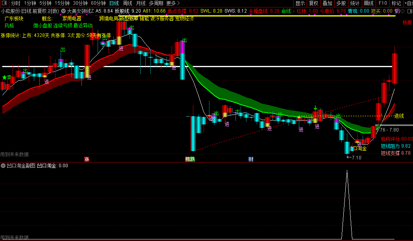Click the last tall red candle at right
This screenshot has width=413, height=241.
click(x=394, y=68)
